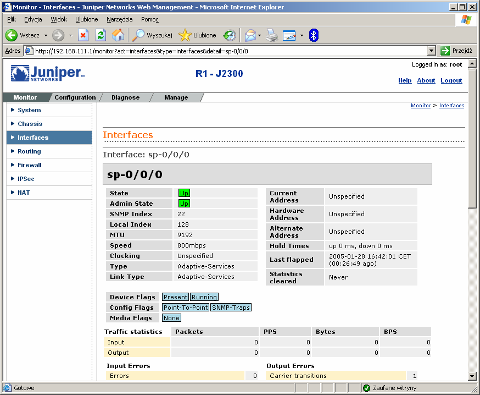Open the Forward button history dropdown arrow
The height and width of the screenshot is (395, 480).
pos(70,36)
